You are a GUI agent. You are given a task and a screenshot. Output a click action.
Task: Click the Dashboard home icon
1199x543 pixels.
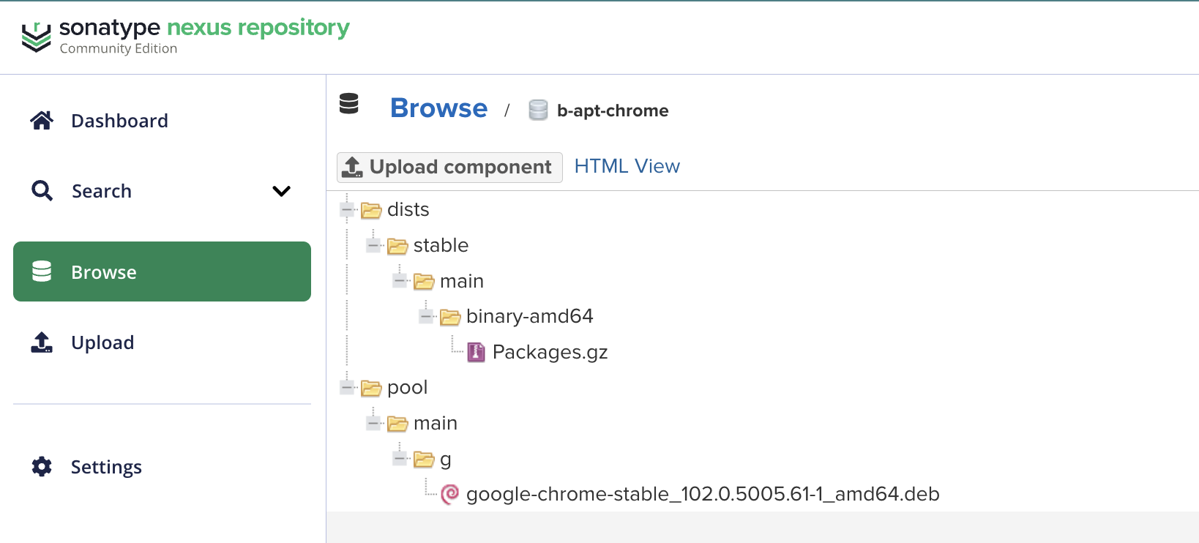42,121
